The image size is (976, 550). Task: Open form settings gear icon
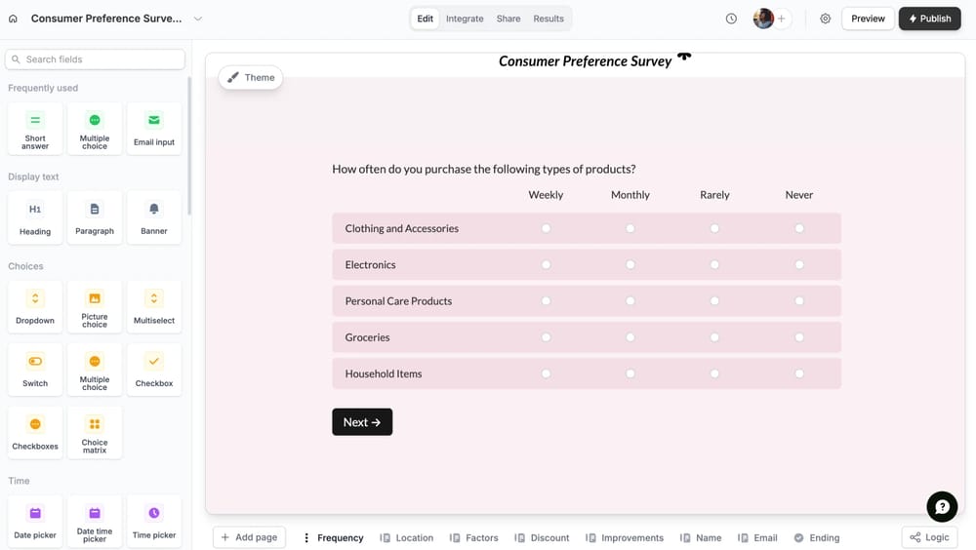point(826,19)
